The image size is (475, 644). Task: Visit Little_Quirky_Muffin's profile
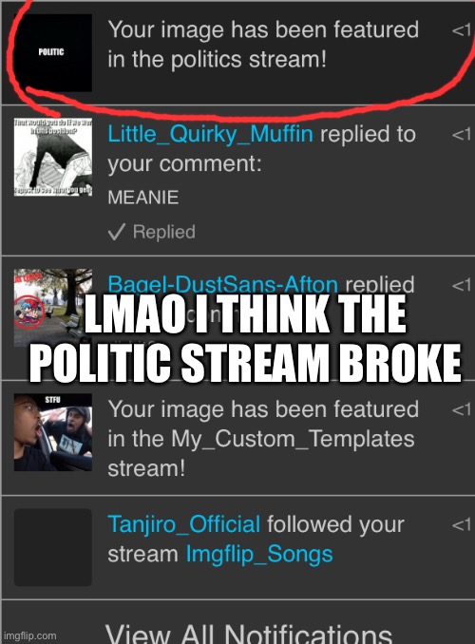(210, 134)
